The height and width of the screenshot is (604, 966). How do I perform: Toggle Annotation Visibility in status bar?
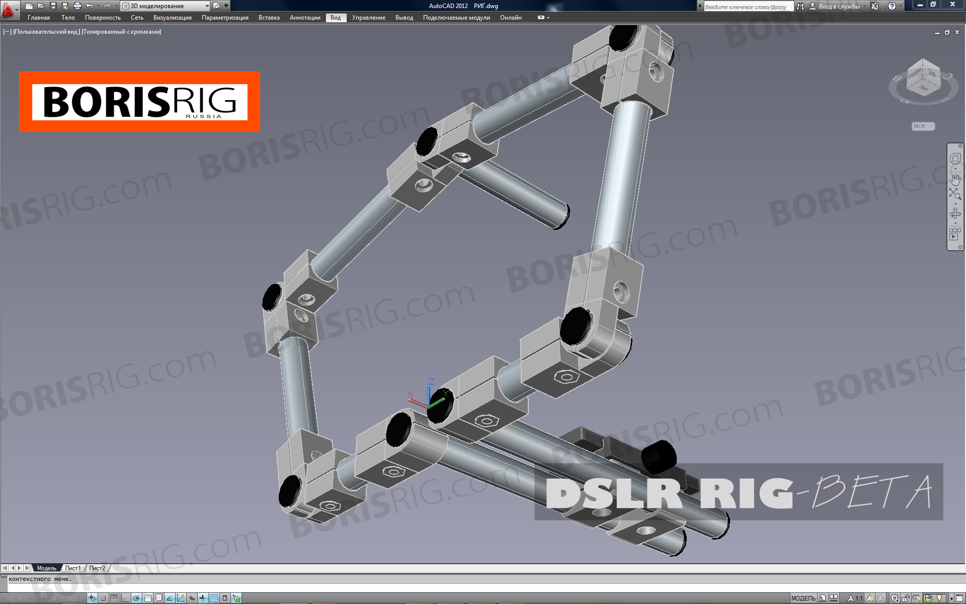pos(869,598)
